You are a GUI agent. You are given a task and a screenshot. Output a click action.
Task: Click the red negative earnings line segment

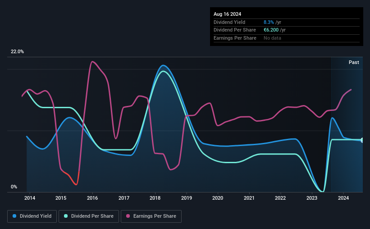click(71, 178)
